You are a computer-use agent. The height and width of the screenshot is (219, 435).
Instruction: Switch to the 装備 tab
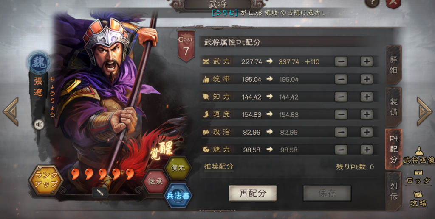(394, 107)
